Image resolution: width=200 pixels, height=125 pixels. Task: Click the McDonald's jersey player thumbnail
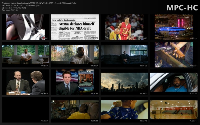click(124, 27)
